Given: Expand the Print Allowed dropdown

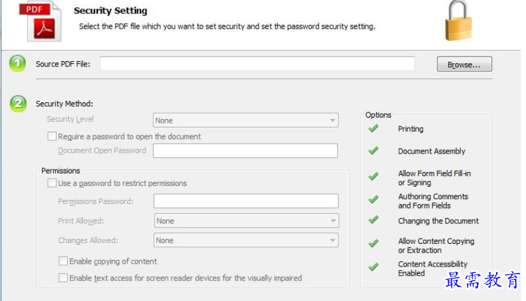Looking at the screenshot, I should pyautogui.click(x=246, y=221).
